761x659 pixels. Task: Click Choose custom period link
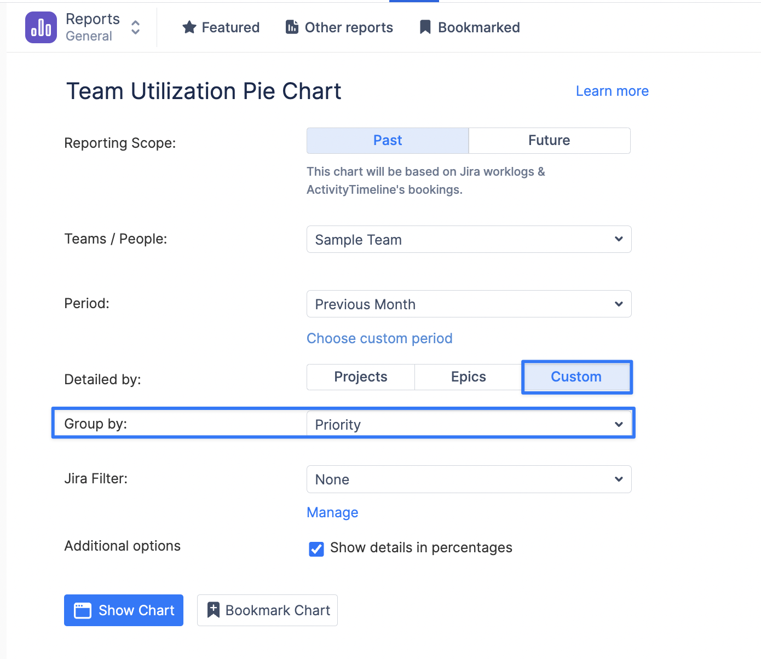tap(379, 339)
